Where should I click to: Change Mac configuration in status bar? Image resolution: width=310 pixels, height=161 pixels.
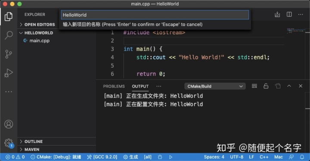pyautogui.click(x=279, y=157)
